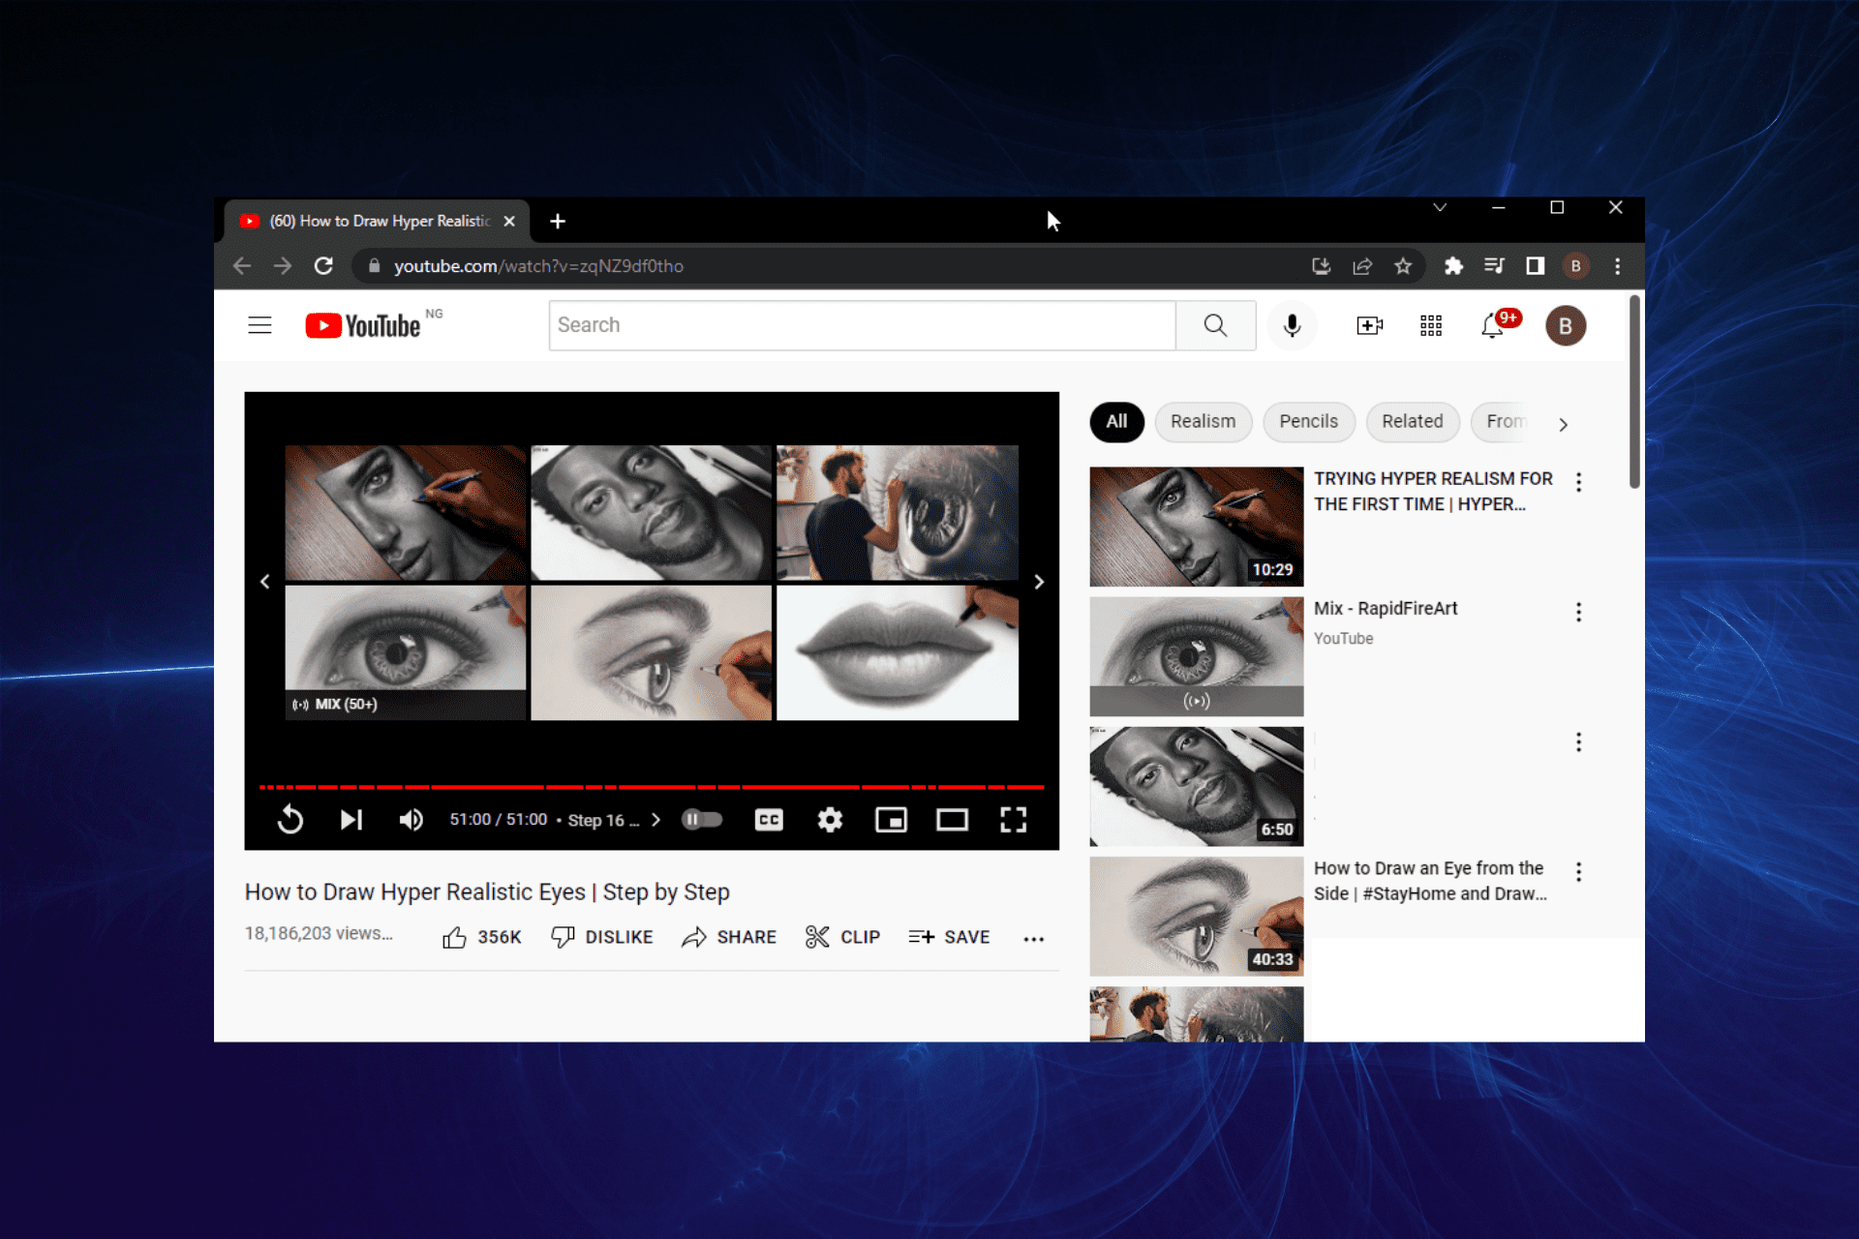
Task: Open the tab search chevron dropdown
Action: (x=1440, y=208)
